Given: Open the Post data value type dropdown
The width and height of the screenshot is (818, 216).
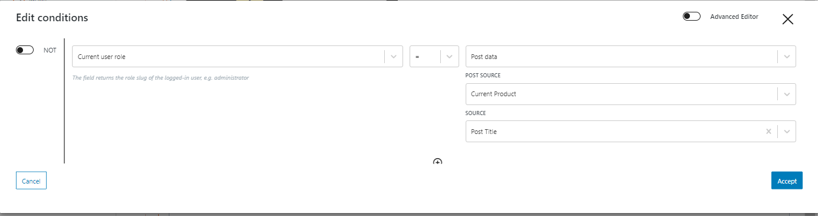Looking at the screenshot, I should click(x=630, y=57).
